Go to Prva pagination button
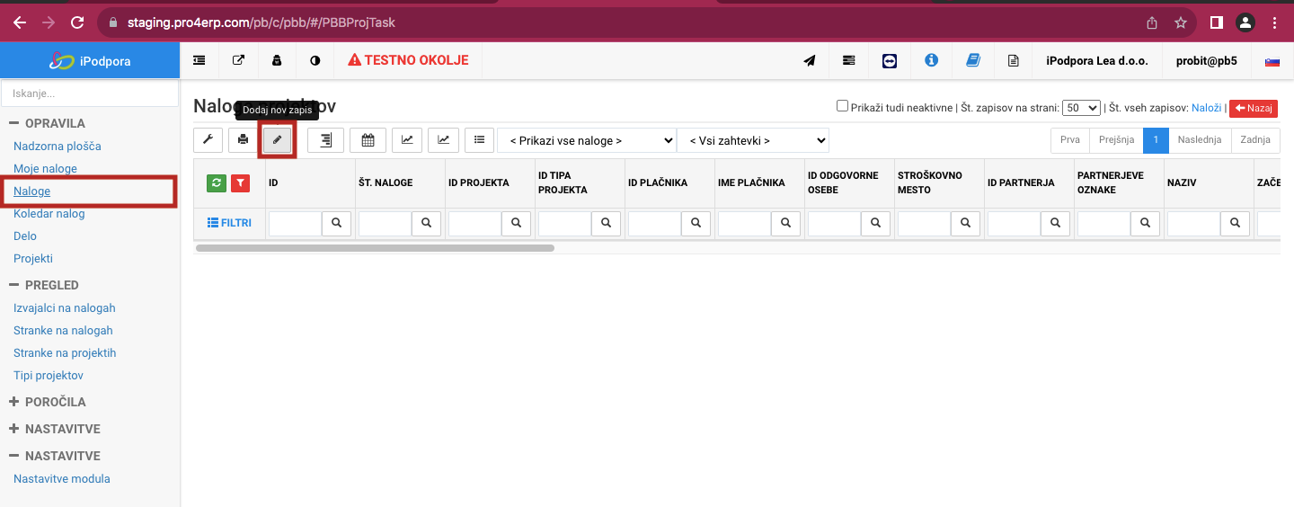Image resolution: width=1294 pixels, height=507 pixels. click(x=1070, y=140)
